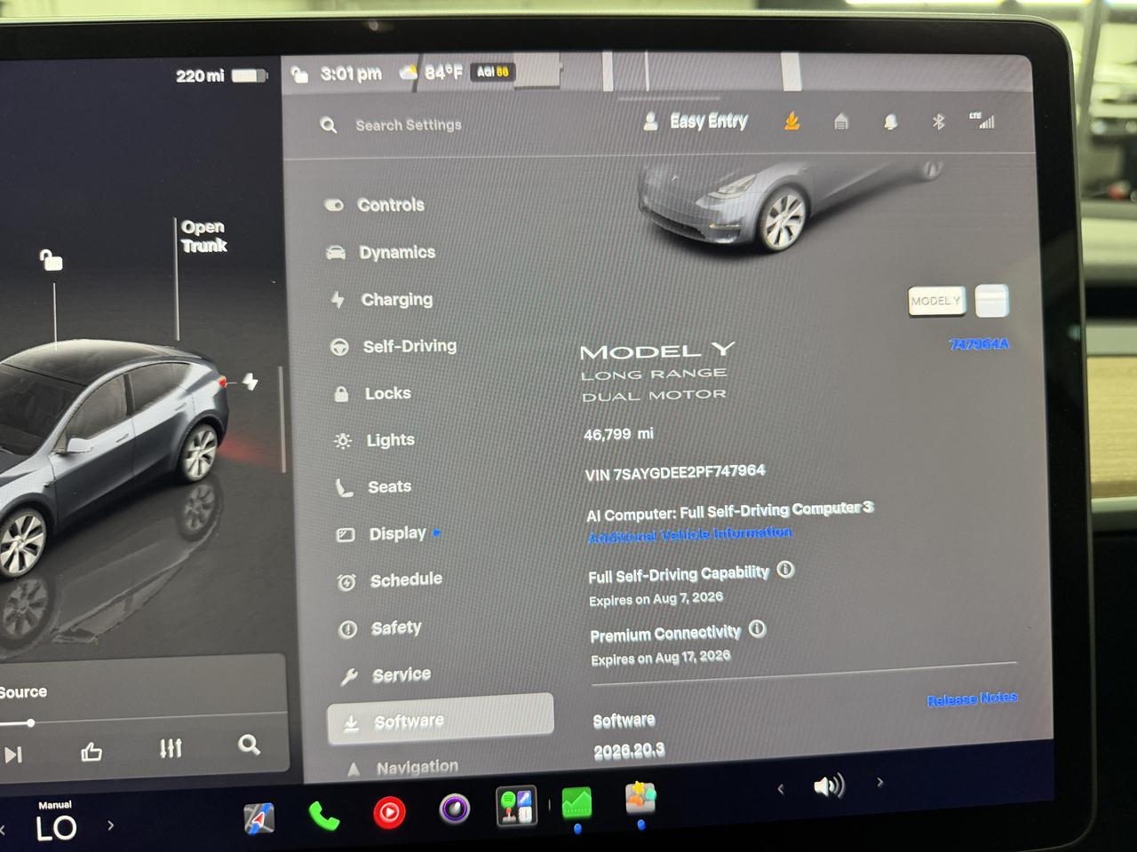The image size is (1137, 852).
Task: Decrease volume with left arrow
Action: 781,788
